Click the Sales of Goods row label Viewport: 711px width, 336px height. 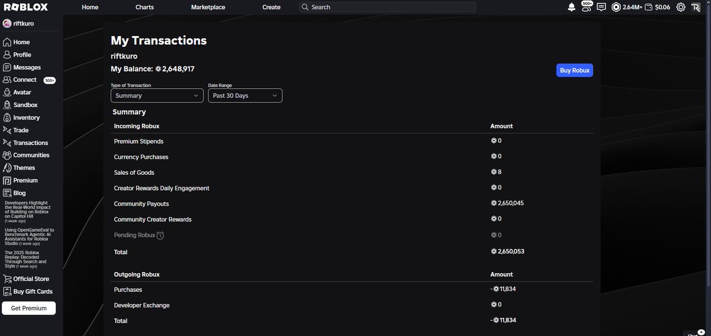(x=134, y=172)
